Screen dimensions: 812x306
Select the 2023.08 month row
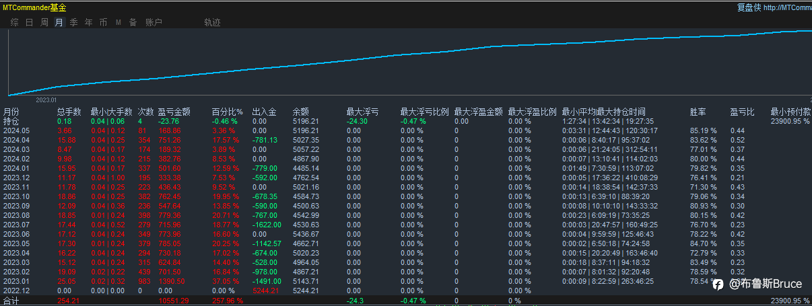click(x=406, y=215)
